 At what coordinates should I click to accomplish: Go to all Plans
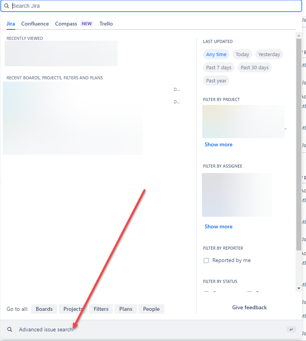pyautogui.click(x=126, y=309)
